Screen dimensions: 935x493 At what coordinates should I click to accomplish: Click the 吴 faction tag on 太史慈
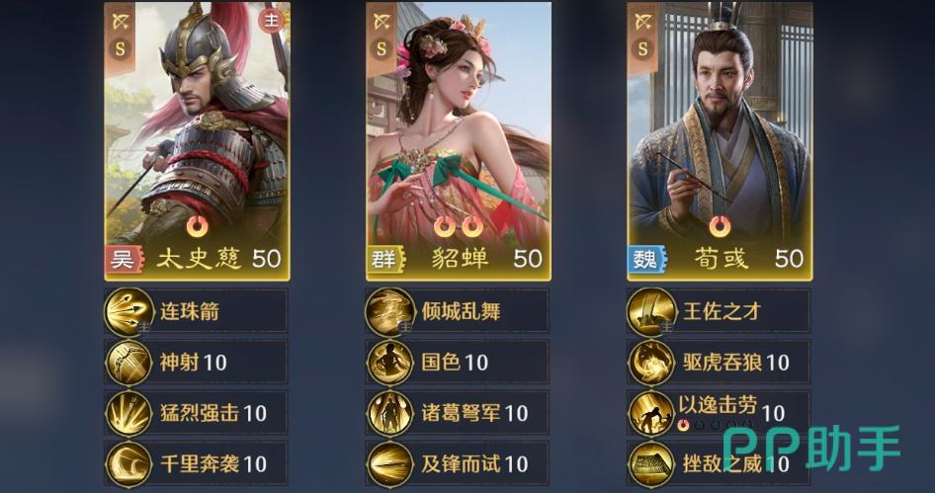pyautogui.click(x=125, y=259)
